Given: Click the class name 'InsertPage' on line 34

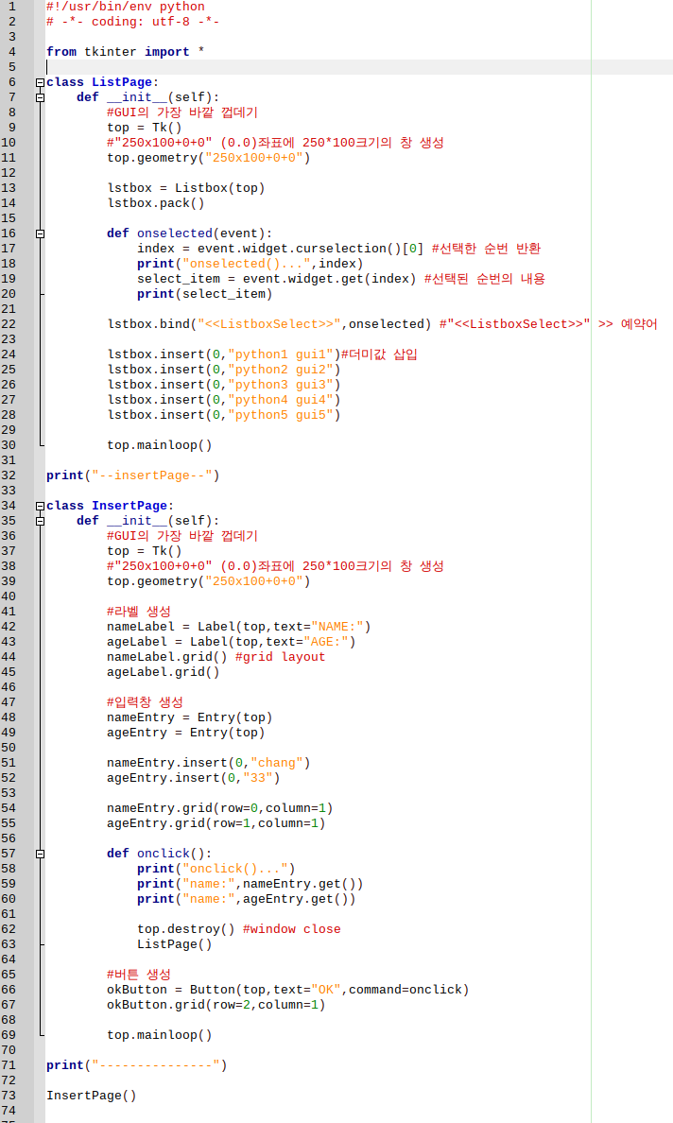Looking at the screenshot, I should click(129, 506).
